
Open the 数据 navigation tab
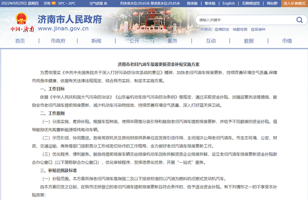click(x=249, y=41)
